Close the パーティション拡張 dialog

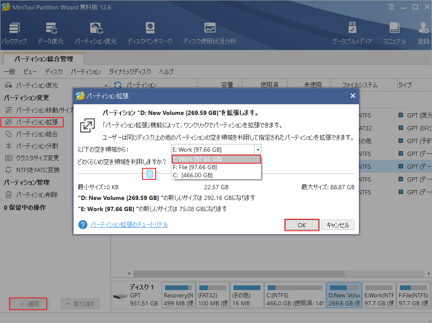[352, 96]
